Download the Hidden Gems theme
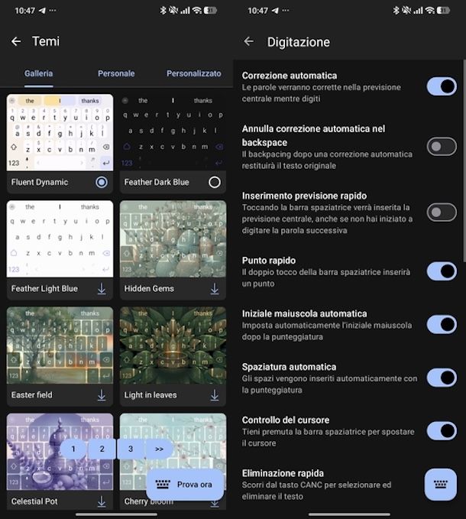This screenshot has width=466, height=519. 215,289
